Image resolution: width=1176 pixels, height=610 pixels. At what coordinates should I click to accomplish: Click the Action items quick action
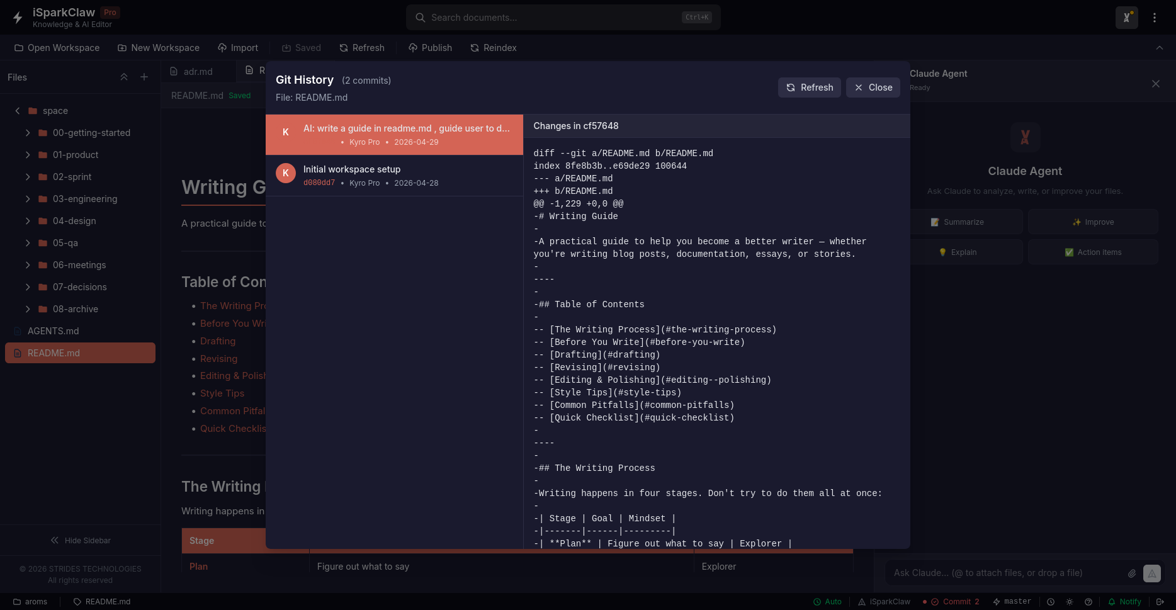point(1093,252)
